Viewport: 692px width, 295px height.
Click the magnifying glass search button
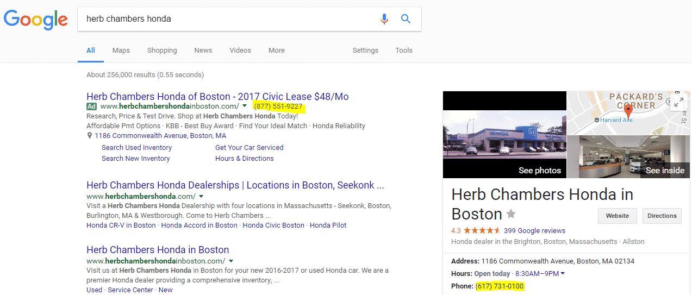(x=406, y=19)
